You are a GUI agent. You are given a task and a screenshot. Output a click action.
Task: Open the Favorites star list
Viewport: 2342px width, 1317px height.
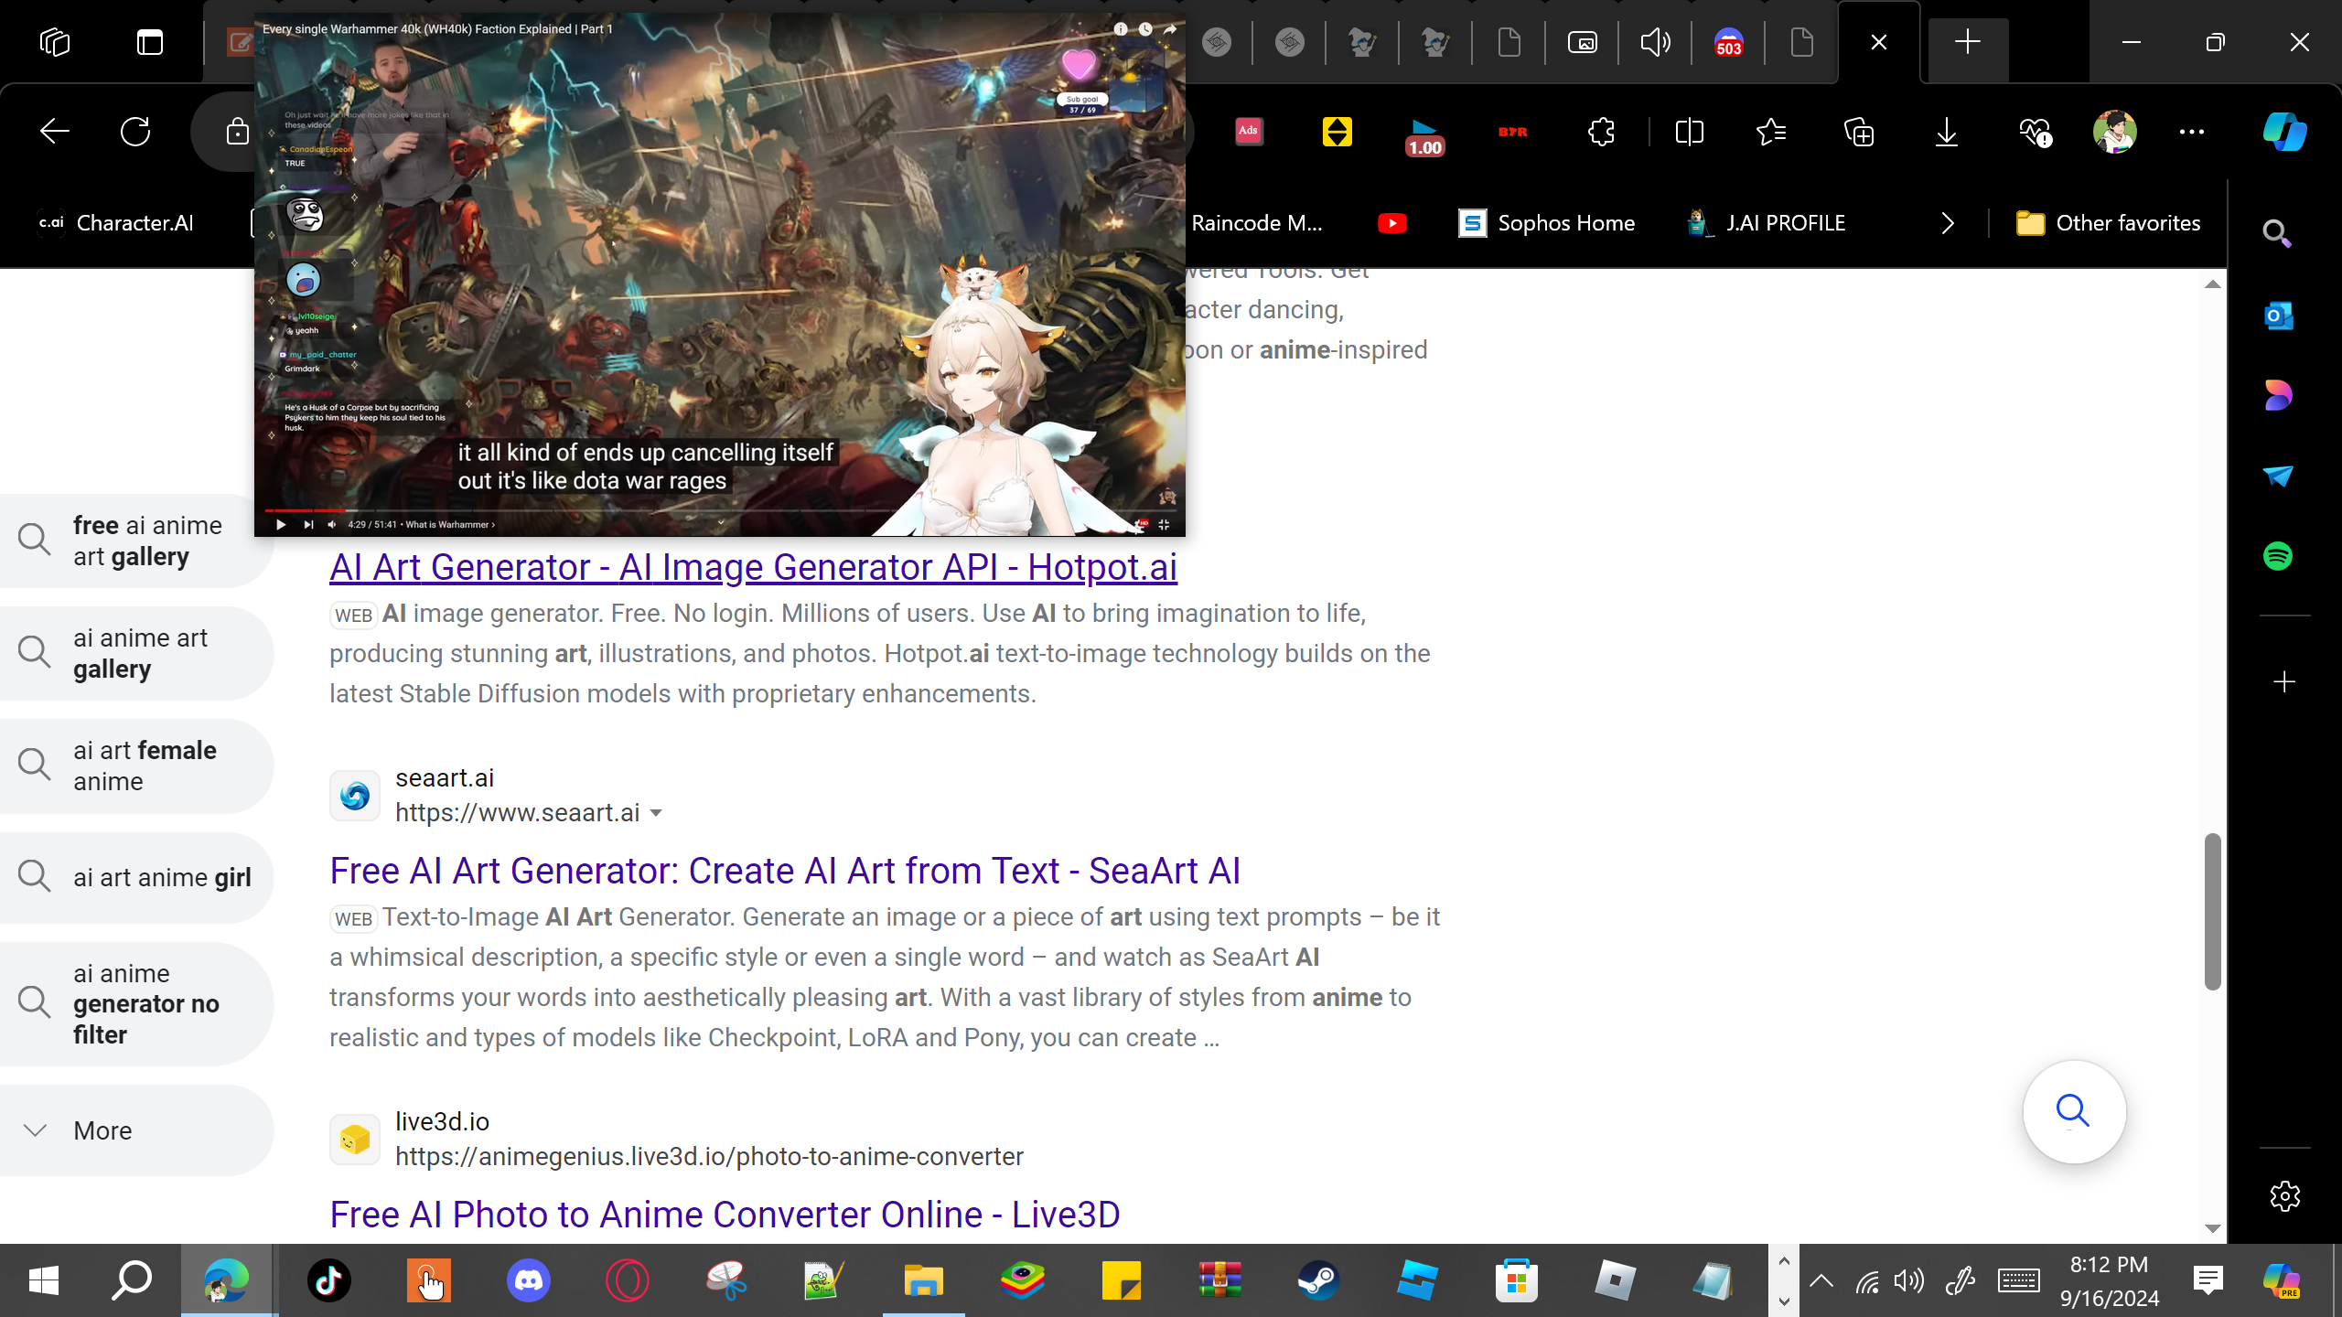click(x=1771, y=132)
